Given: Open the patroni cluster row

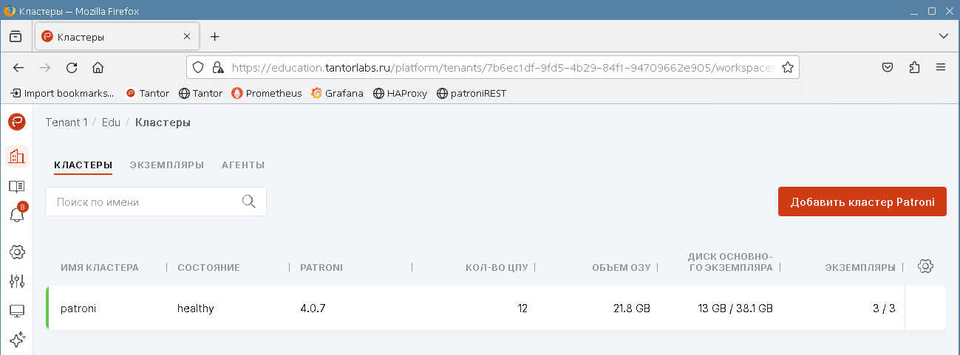Looking at the screenshot, I should [x=78, y=309].
